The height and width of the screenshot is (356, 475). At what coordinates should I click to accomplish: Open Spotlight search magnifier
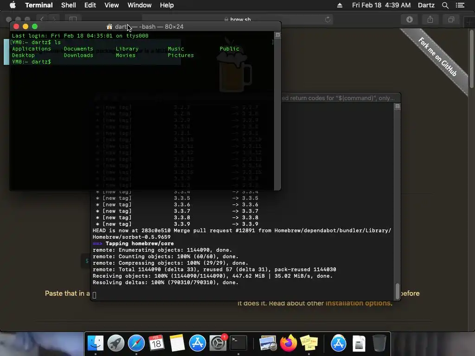(x=445, y=5)
